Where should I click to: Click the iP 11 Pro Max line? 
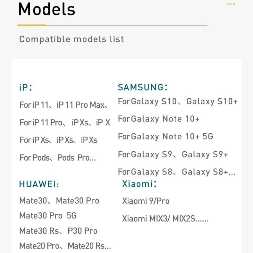64,105
